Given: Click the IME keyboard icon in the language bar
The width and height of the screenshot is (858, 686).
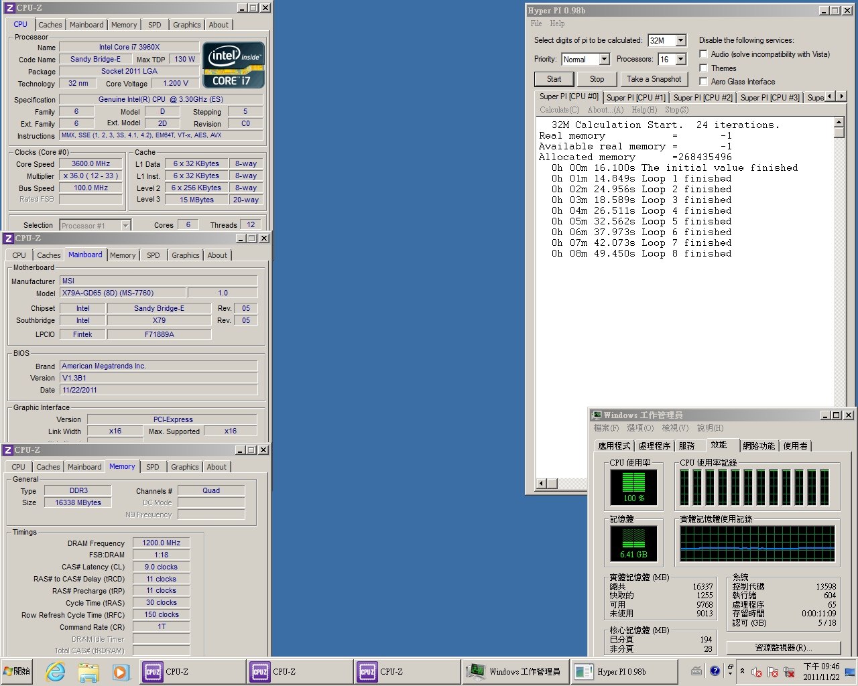Looking at the screenshot, I should (x=696, y=671).
